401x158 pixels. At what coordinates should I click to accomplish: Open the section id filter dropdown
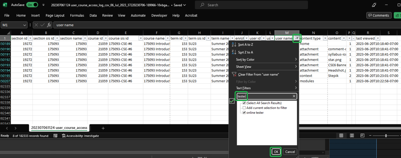point(30,38)
